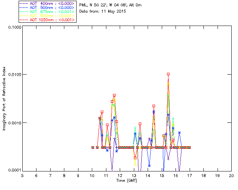238x190 pixels.
Task: Click the x-axis tick label 12
Action: 120,176
